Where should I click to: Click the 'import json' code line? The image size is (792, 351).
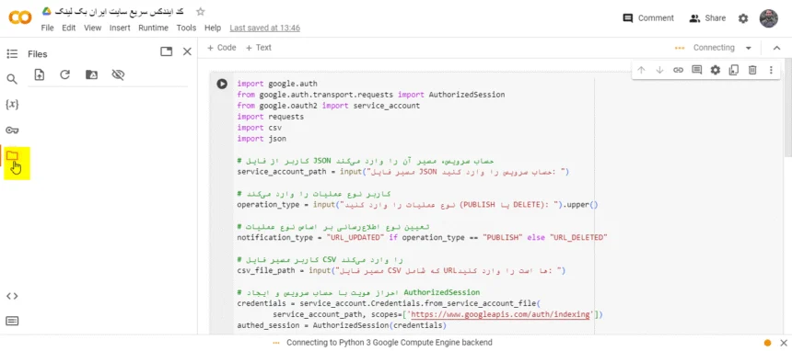[262, 139]
